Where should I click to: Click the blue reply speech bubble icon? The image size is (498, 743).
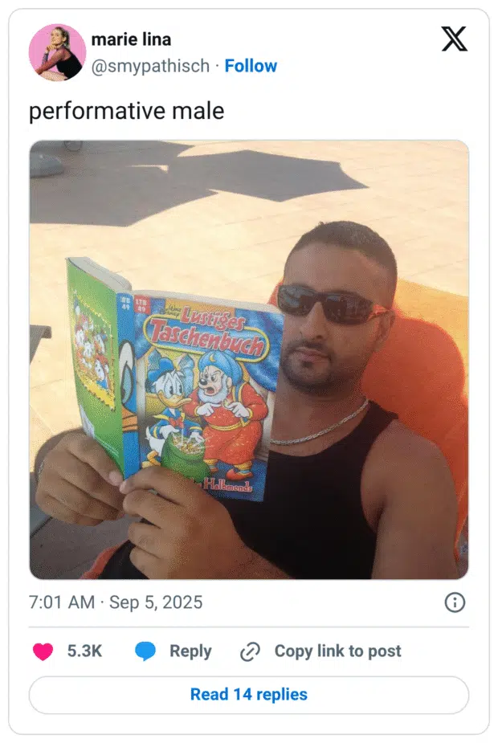[x=145, y=651]
